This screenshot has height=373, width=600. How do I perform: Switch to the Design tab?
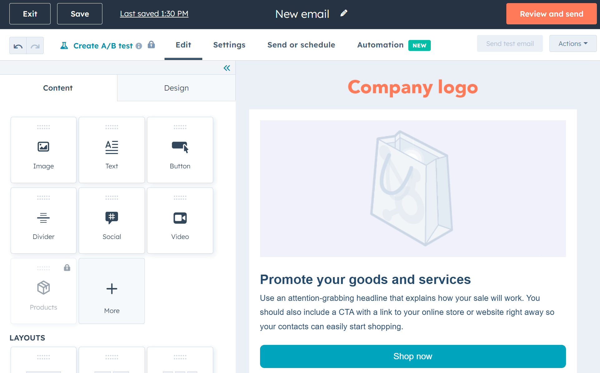(x=176, y=88)
